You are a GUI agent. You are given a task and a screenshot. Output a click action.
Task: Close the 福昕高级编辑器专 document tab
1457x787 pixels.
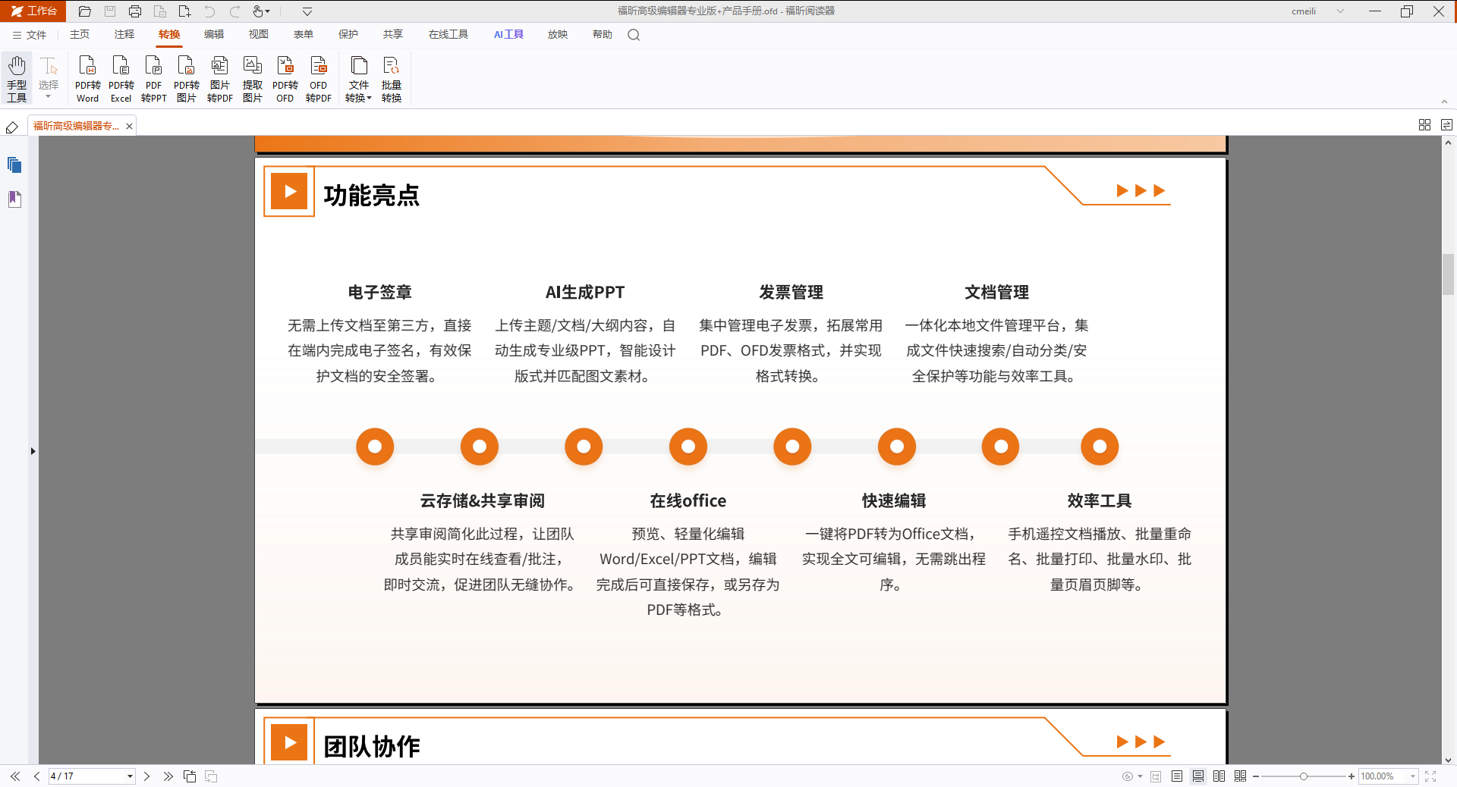(x=130, y=127)
